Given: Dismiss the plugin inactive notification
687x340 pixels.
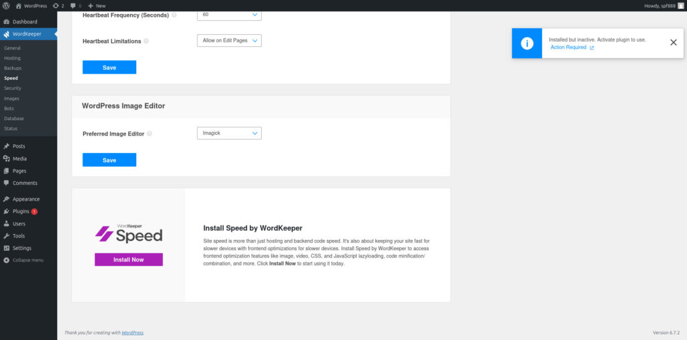Looking at the screenshot, I should pyautogui.click(x=673, y=42).
